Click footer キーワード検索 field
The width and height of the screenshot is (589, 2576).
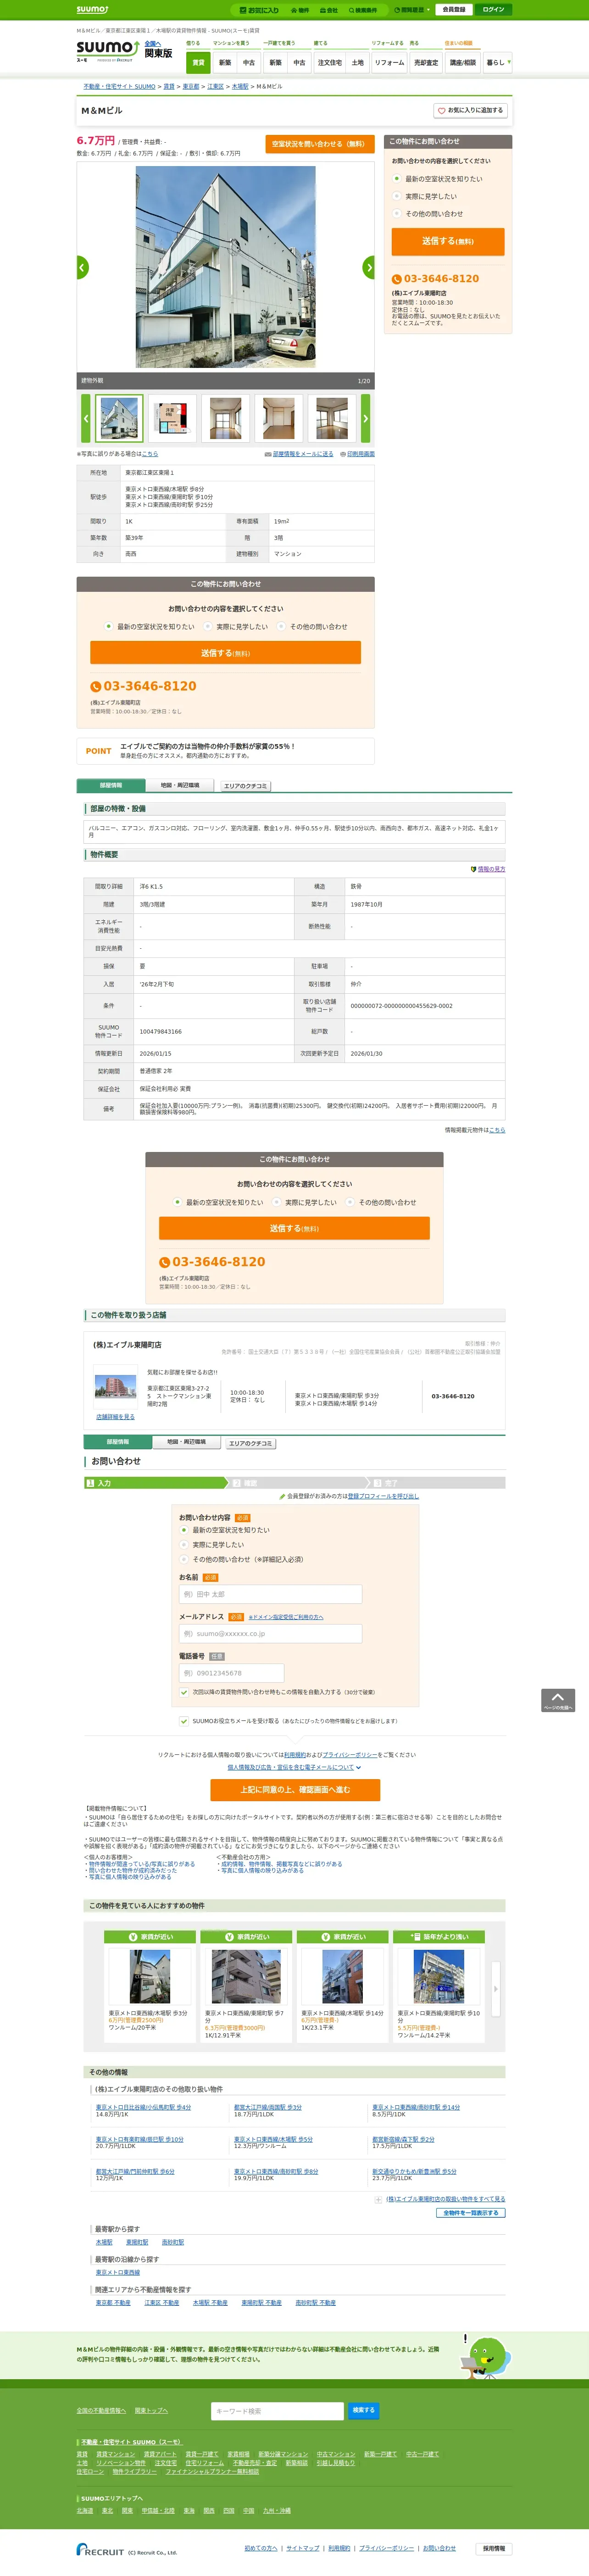coord(277,2411)
